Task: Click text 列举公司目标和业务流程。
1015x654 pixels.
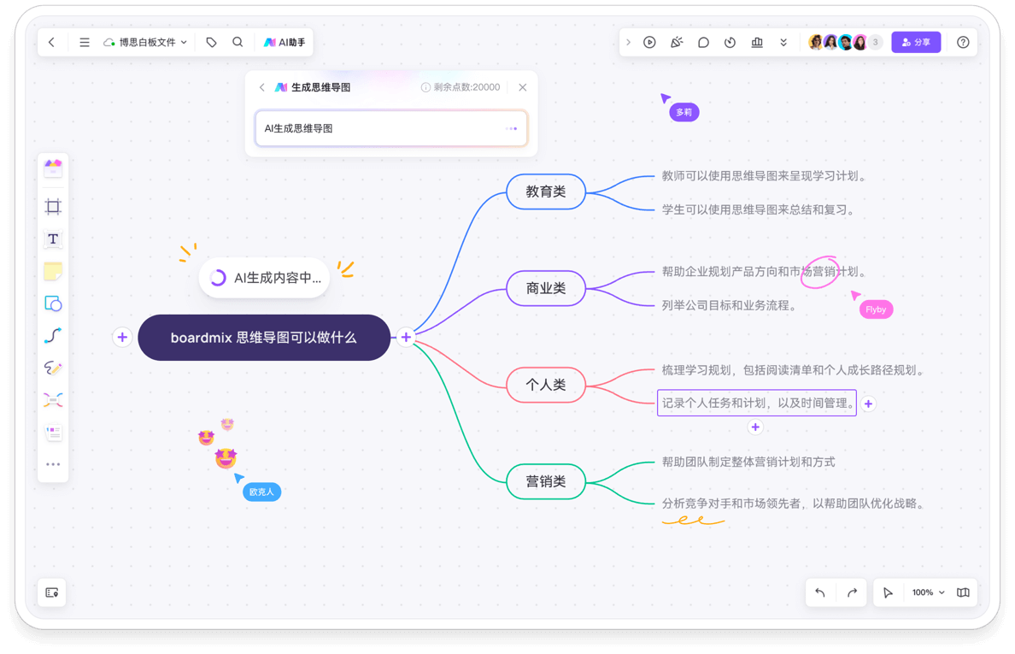Action: coord(730,306)
